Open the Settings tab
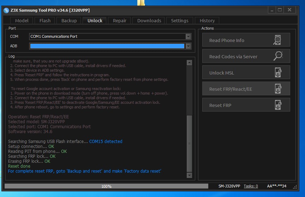This screenshot has height=197, width=305. pos(180,20)
